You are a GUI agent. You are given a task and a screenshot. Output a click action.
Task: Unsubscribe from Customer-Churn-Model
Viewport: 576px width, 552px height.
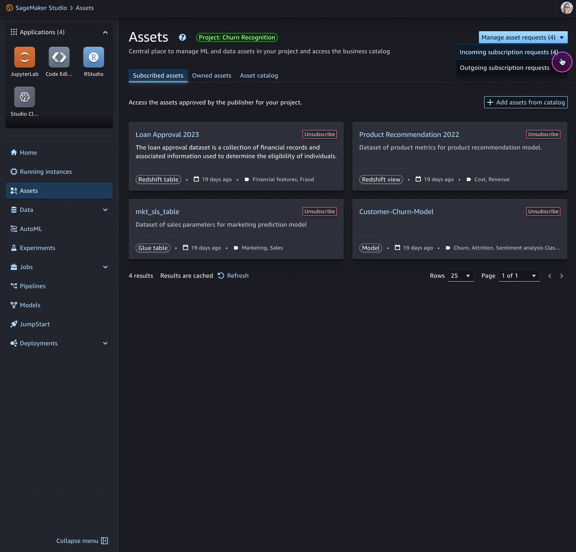543,211
